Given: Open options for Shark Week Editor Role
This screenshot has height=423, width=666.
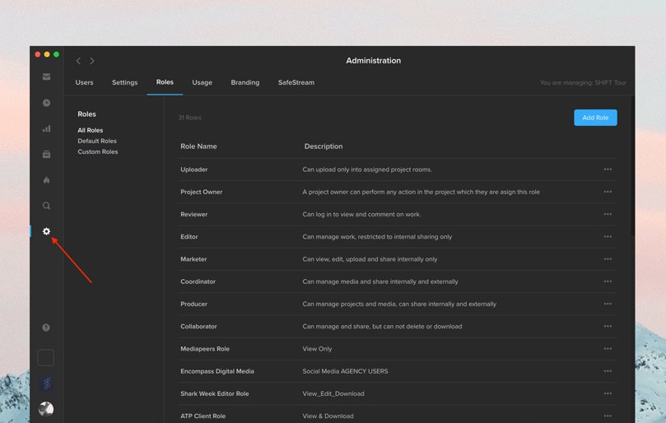Looking at the screenshot, I should tap(608, 393).
